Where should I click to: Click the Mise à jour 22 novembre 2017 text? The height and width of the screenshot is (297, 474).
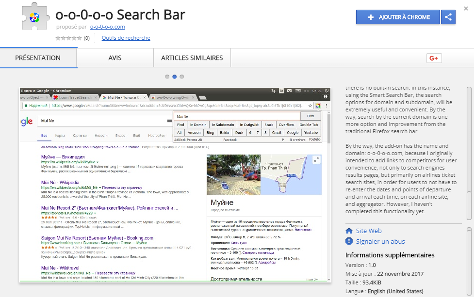pyautogui.click(x=385, y=274)
